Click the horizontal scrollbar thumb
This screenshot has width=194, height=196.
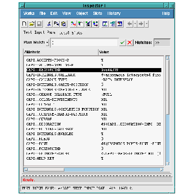tap(46, 169)
